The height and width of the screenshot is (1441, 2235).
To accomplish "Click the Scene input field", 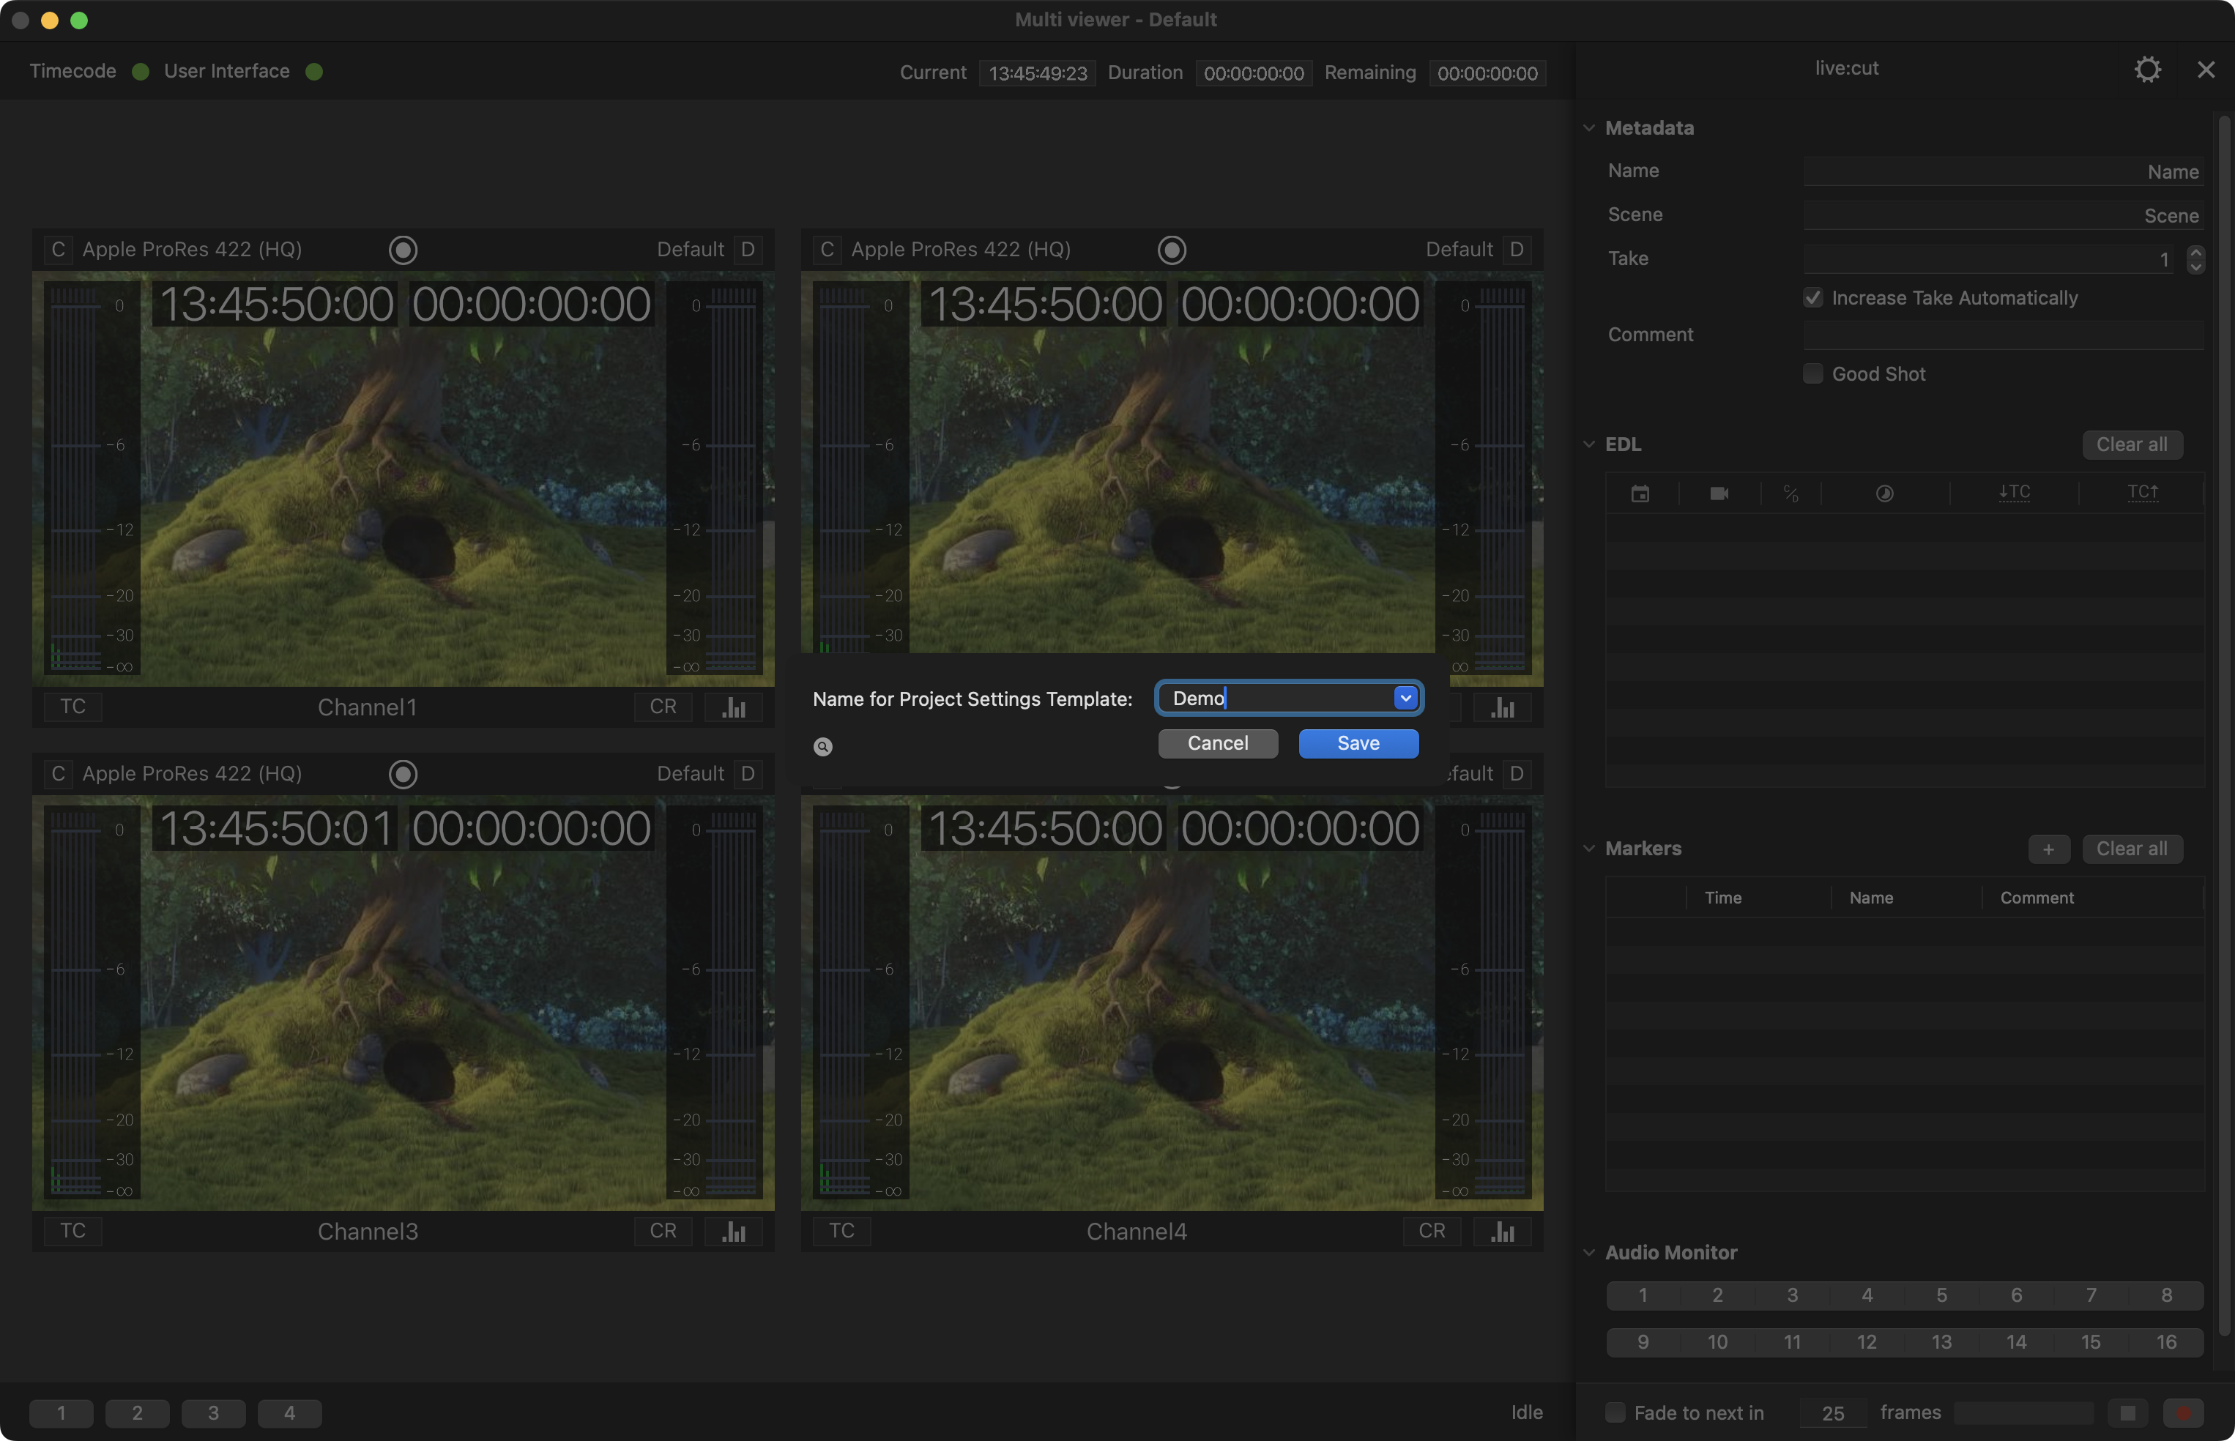I will [x=2003, y=216].
